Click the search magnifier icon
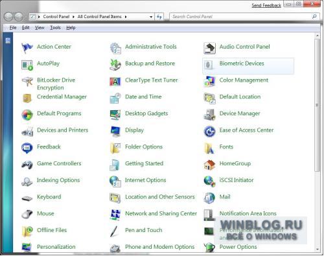 click(314, 16)
